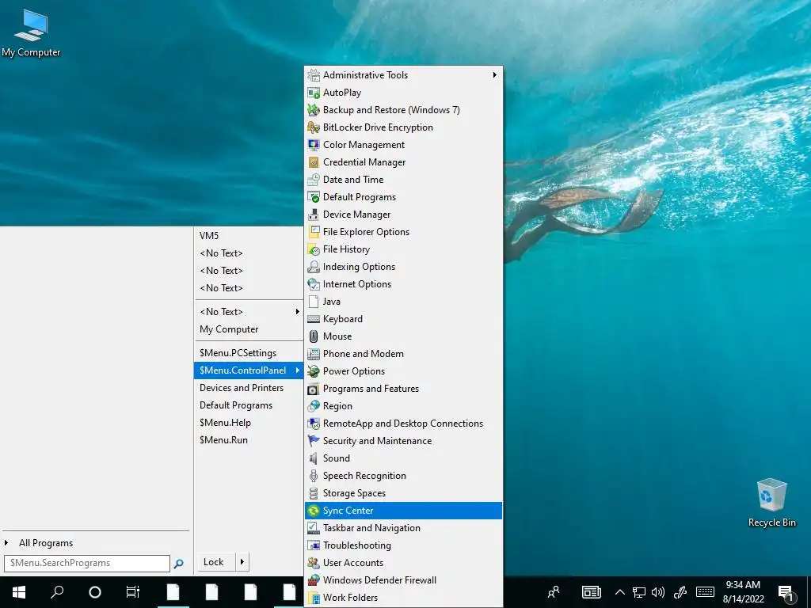Screen dimensions: 811x608
Task: Open the taskbar clock and date
Action: tap(743, 592)
